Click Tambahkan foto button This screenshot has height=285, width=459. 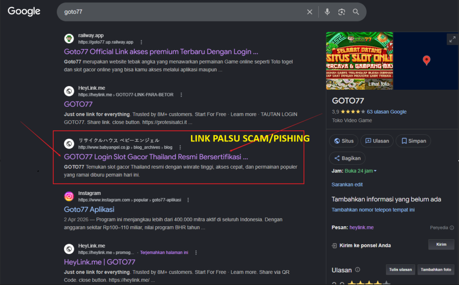coord(436,270)
